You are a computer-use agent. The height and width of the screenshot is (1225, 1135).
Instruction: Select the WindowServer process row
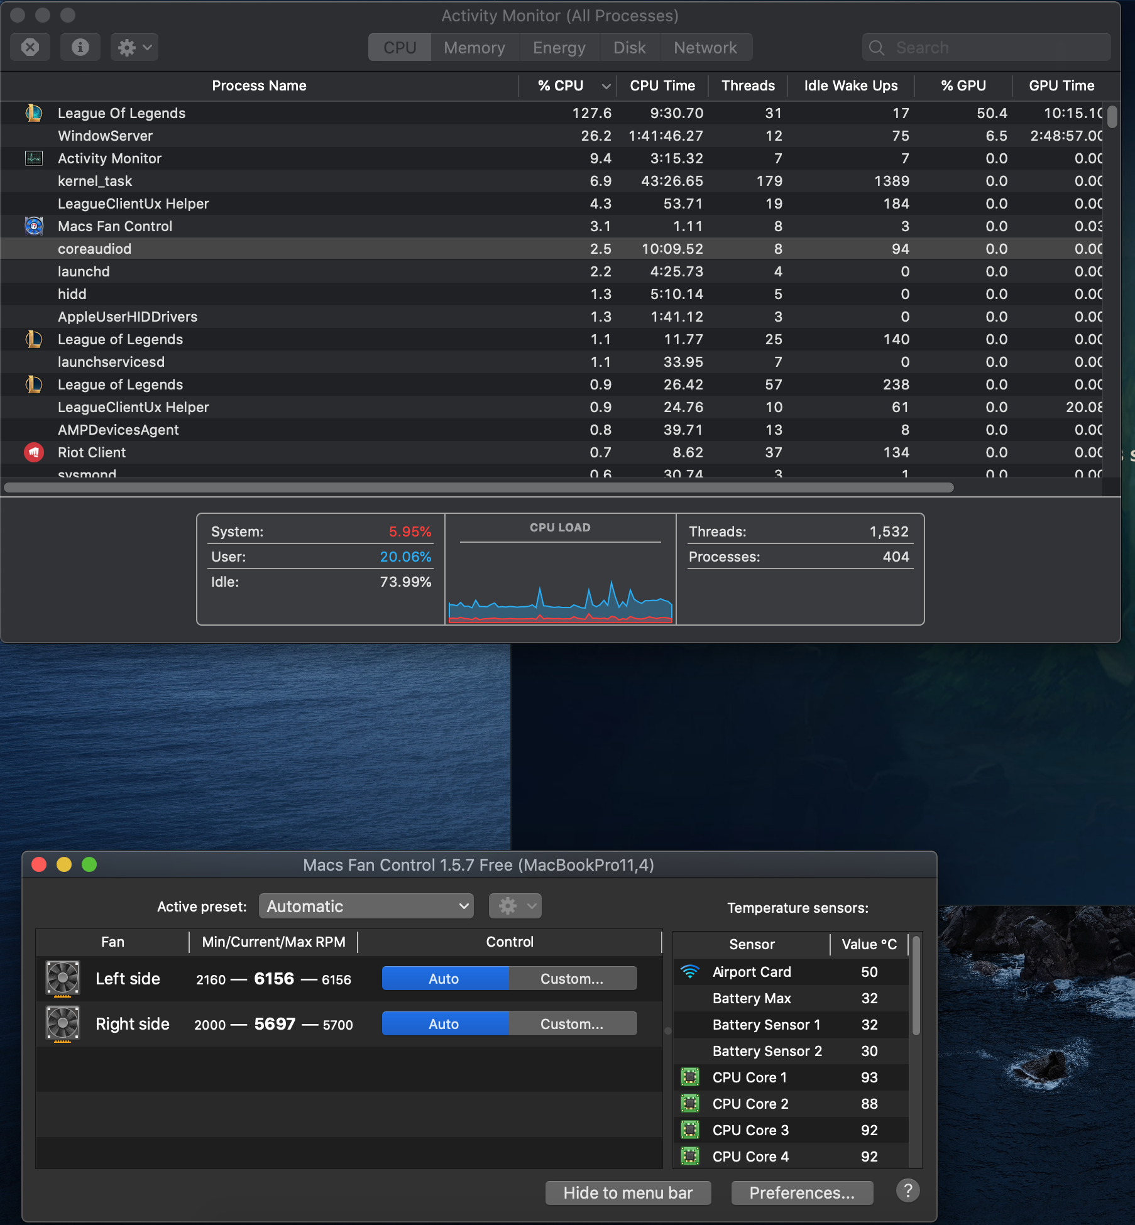552,136
